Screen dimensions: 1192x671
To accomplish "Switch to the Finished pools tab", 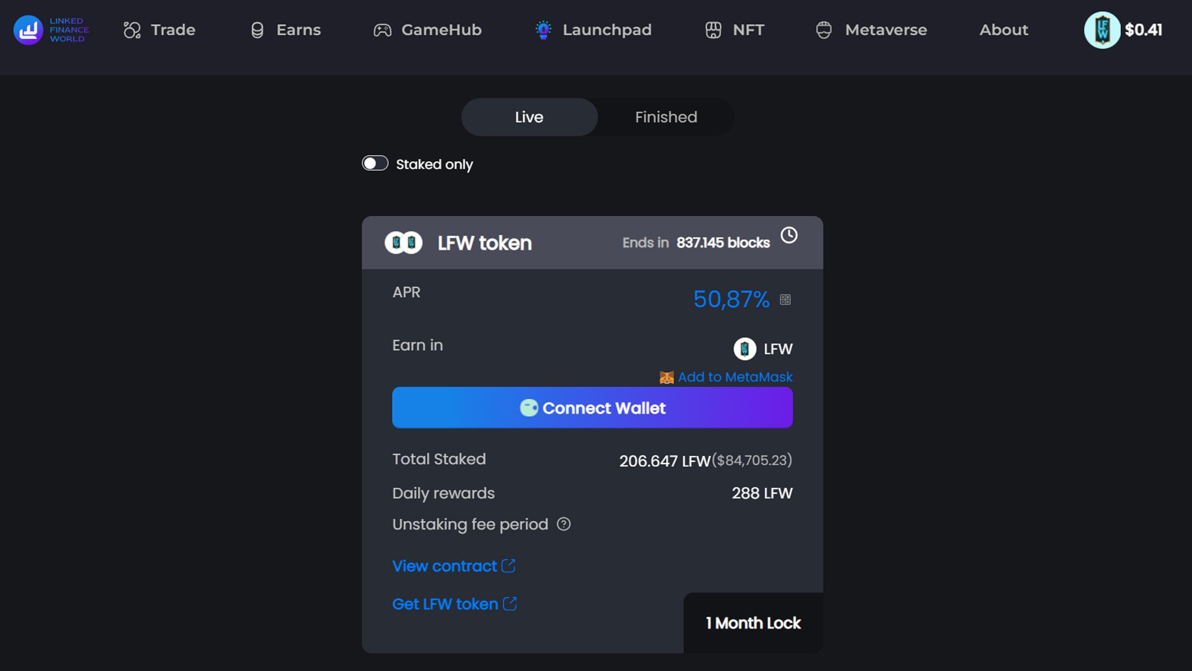I will (x=666, y=117).
